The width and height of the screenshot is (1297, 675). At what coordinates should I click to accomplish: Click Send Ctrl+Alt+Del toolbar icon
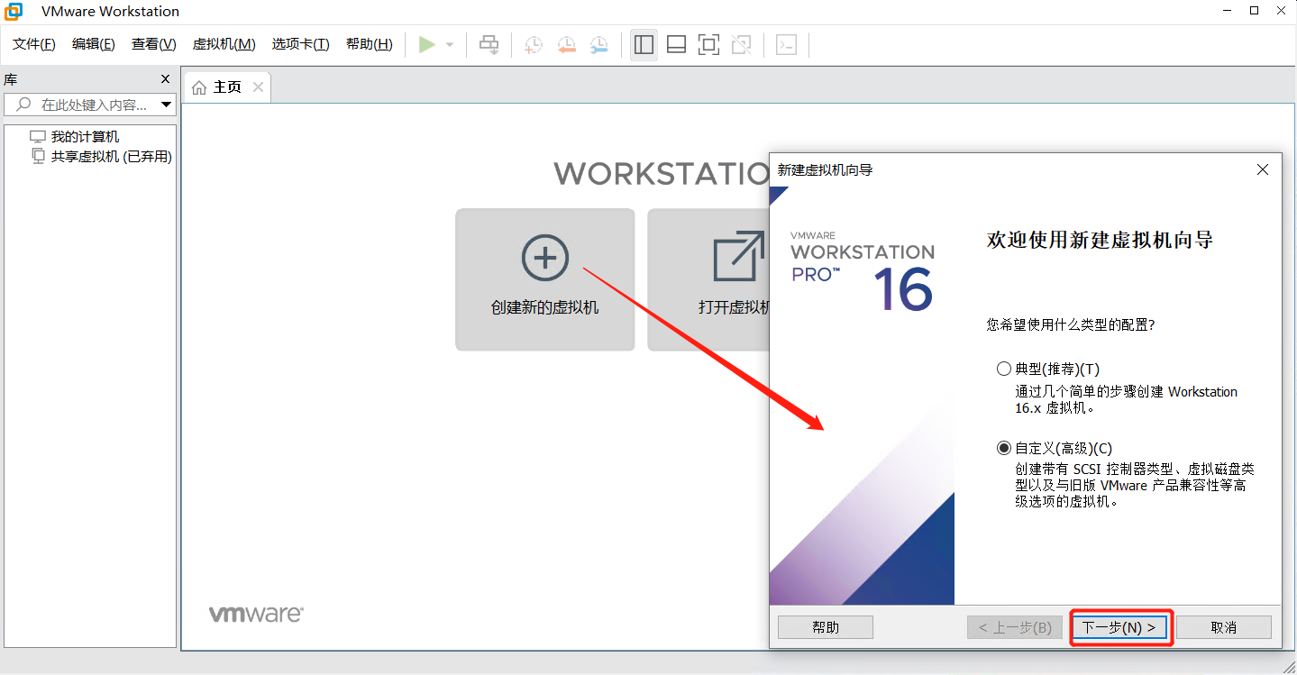[489, 44]
